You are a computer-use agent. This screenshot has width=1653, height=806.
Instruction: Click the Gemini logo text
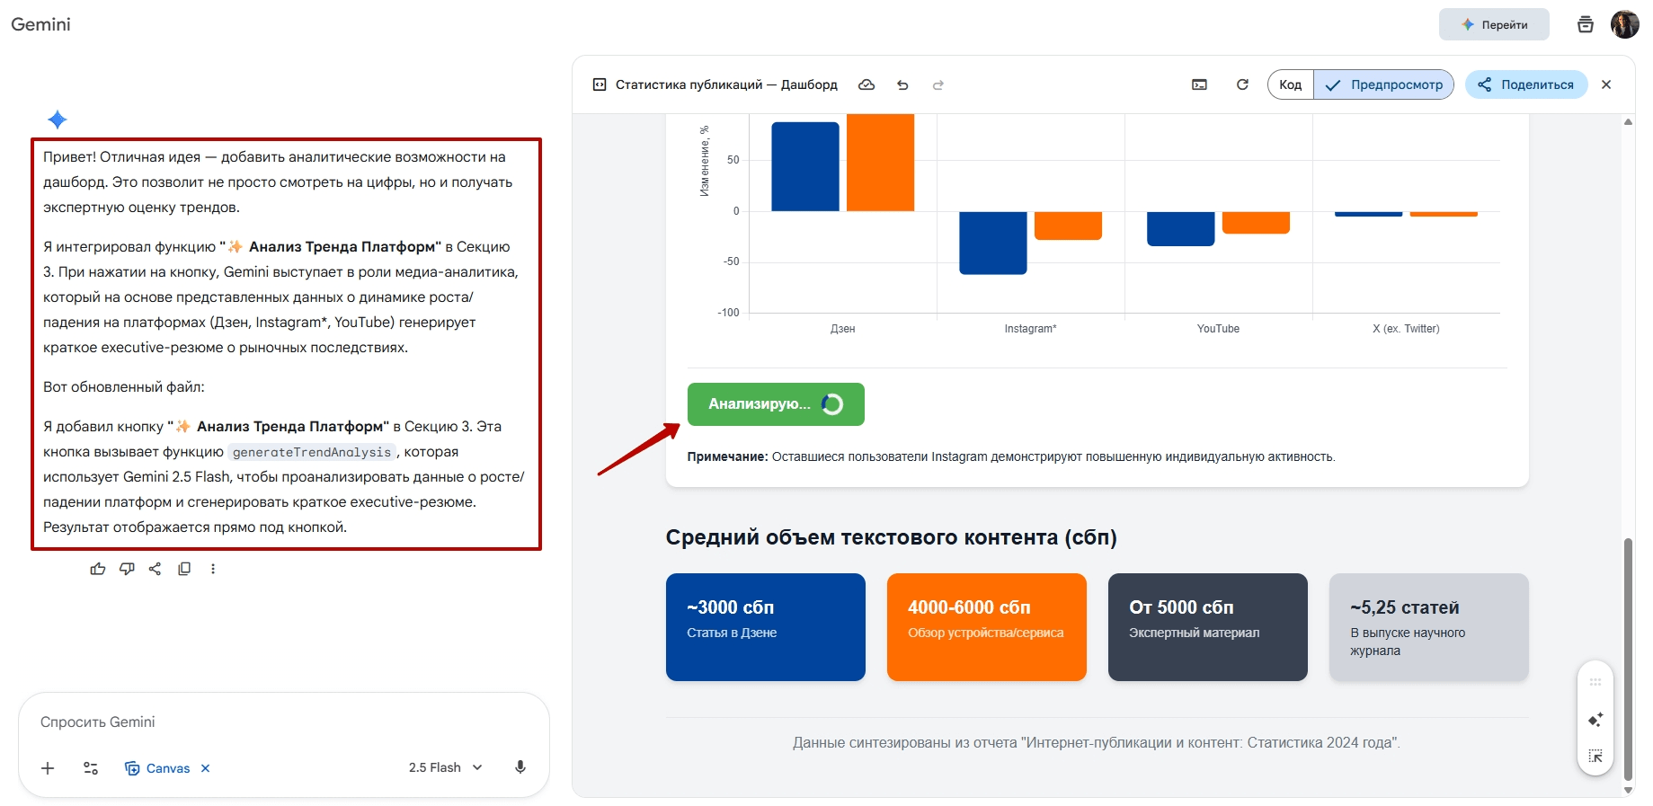[40, 24]
